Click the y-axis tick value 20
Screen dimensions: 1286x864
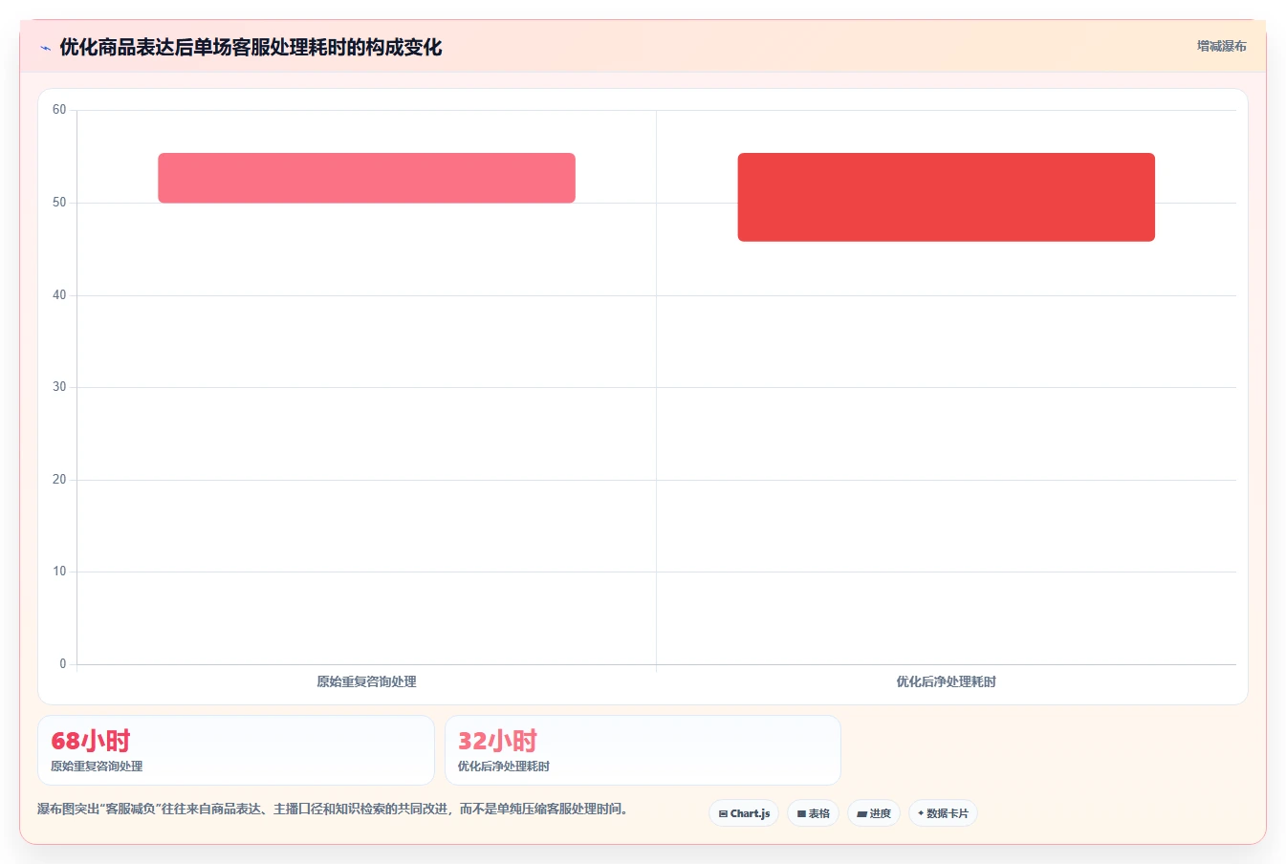click(59, 480)
